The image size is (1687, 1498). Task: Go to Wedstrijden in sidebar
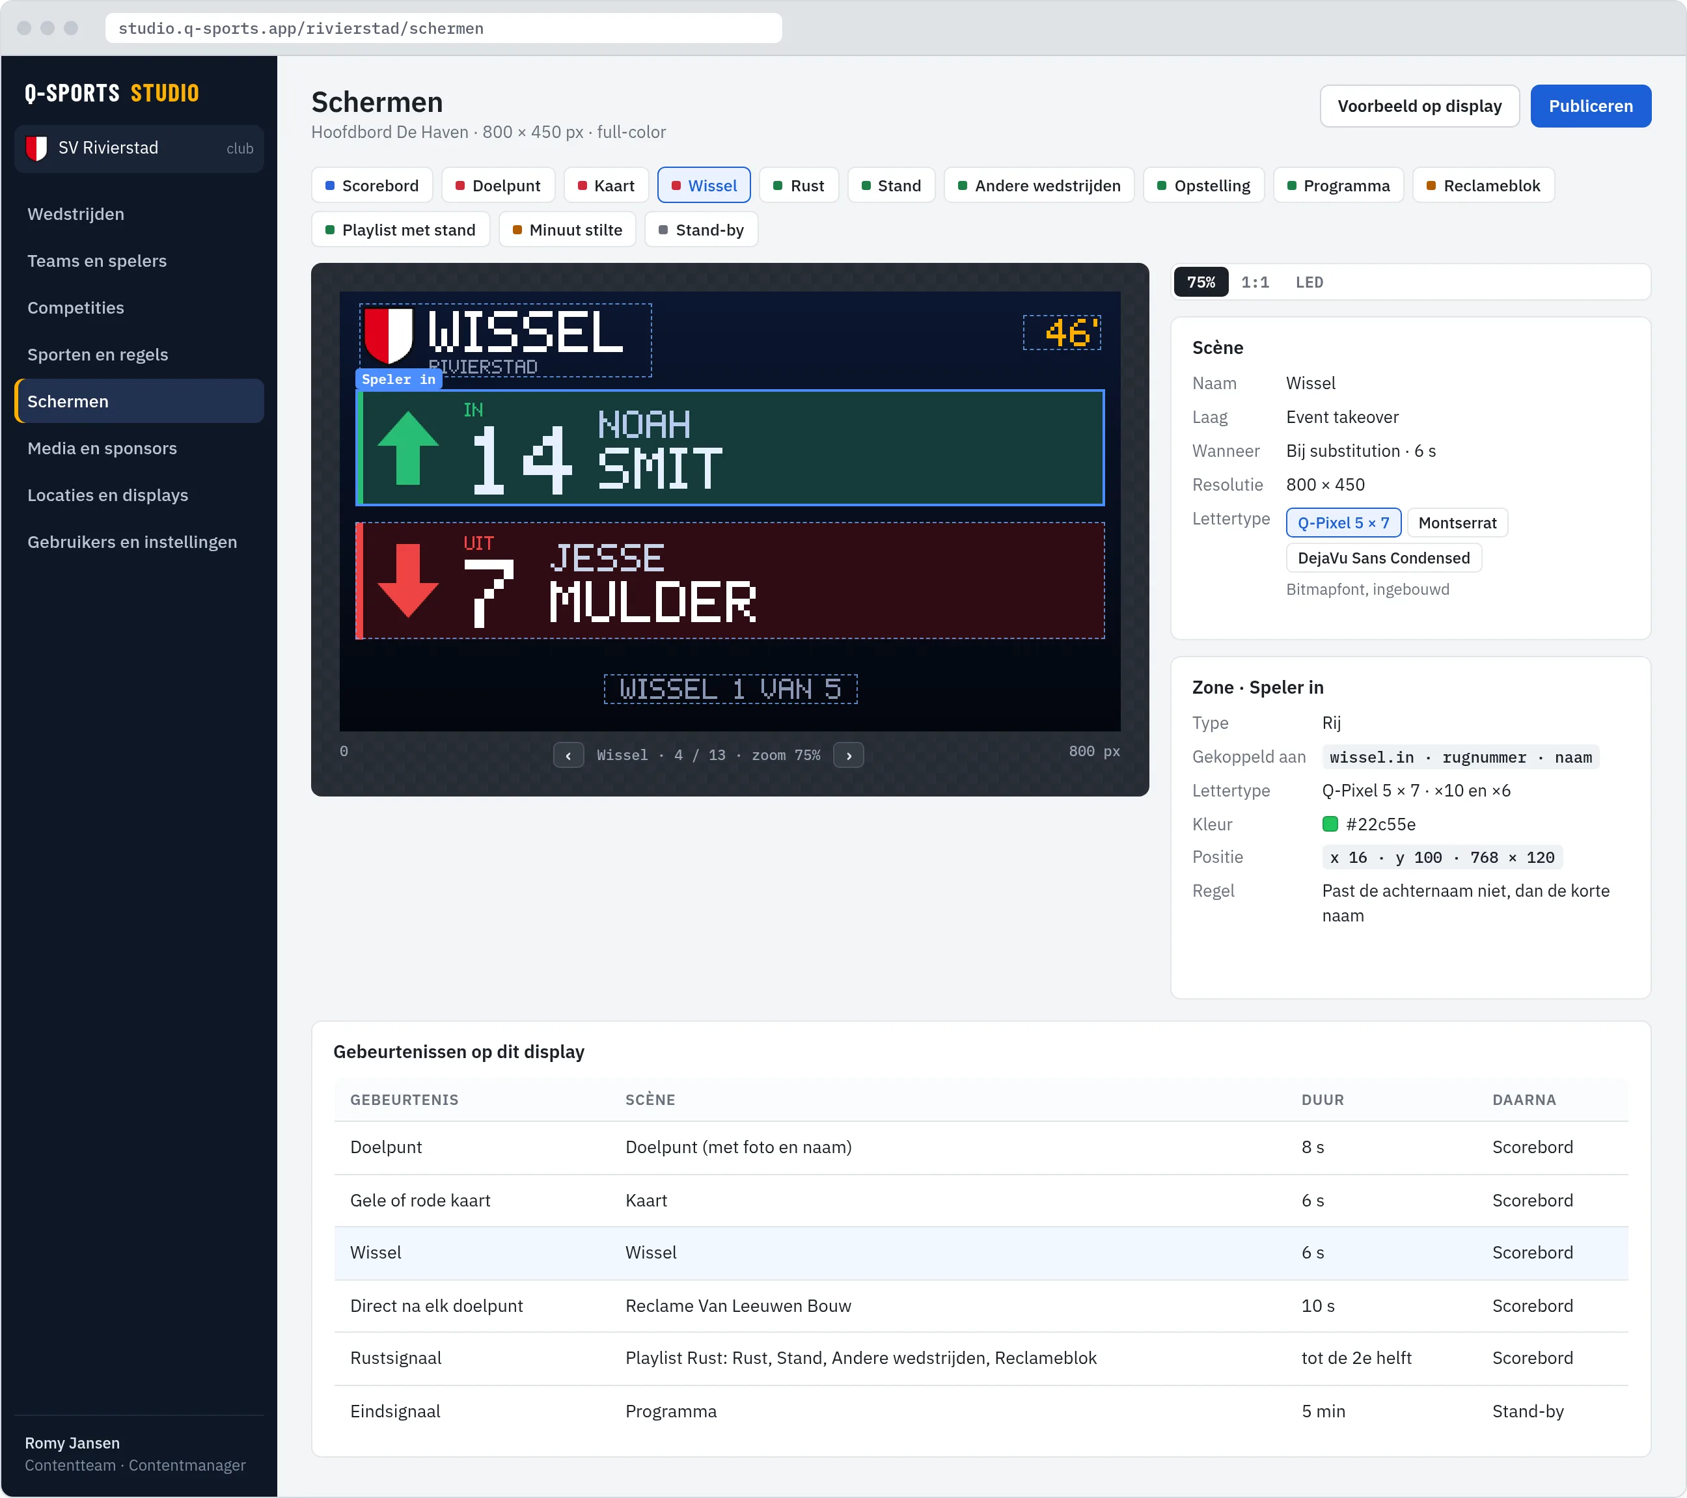coord(139,215)
